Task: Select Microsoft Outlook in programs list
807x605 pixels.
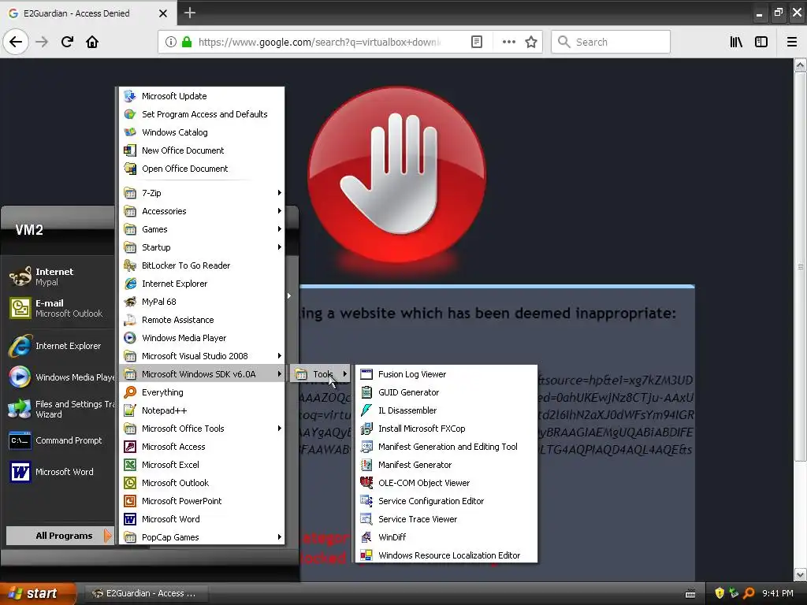Action: tap(203, 483)
